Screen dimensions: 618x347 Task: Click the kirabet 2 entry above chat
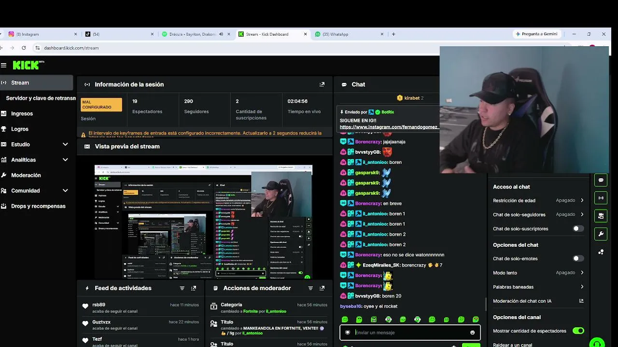pyautogui.click(x=410, y=98)
